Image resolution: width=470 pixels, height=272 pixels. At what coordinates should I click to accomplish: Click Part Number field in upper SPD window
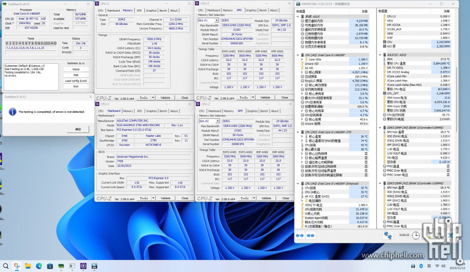[x=237, y=39]
